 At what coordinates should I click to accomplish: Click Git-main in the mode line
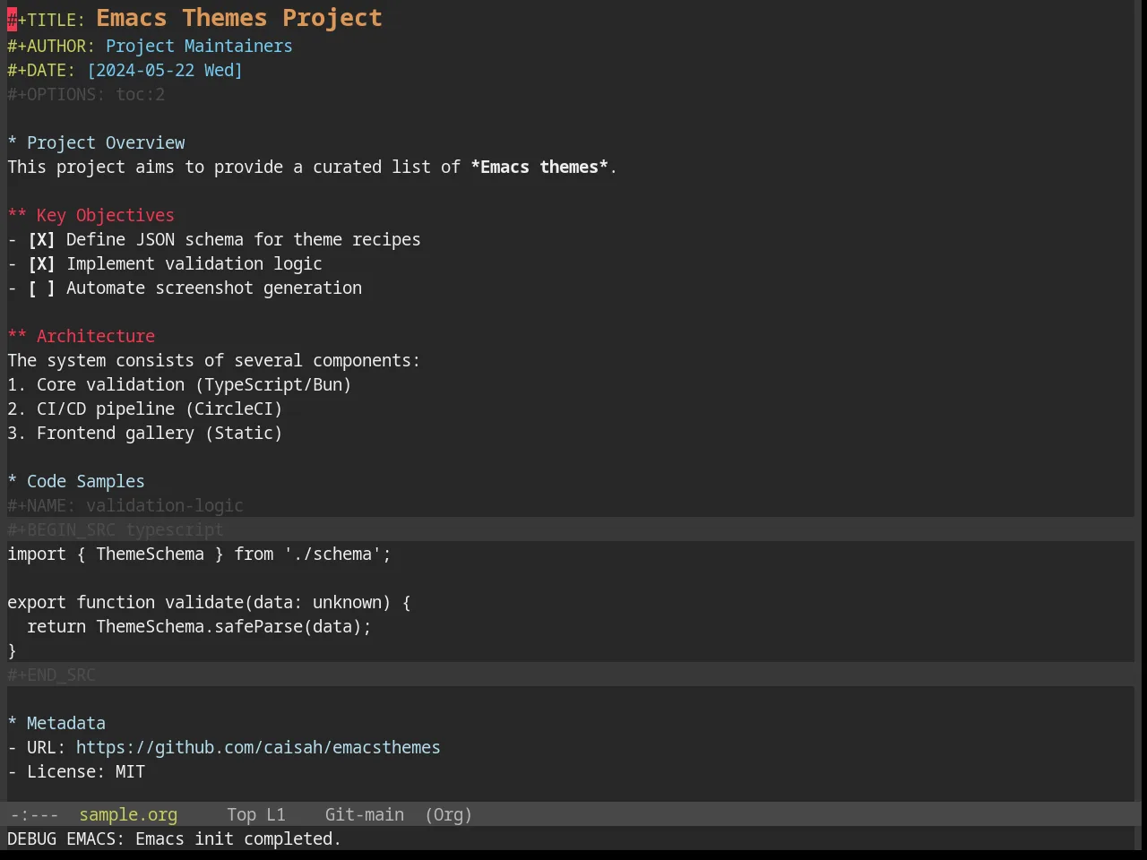pyautogui.click(x=365, y=815)
